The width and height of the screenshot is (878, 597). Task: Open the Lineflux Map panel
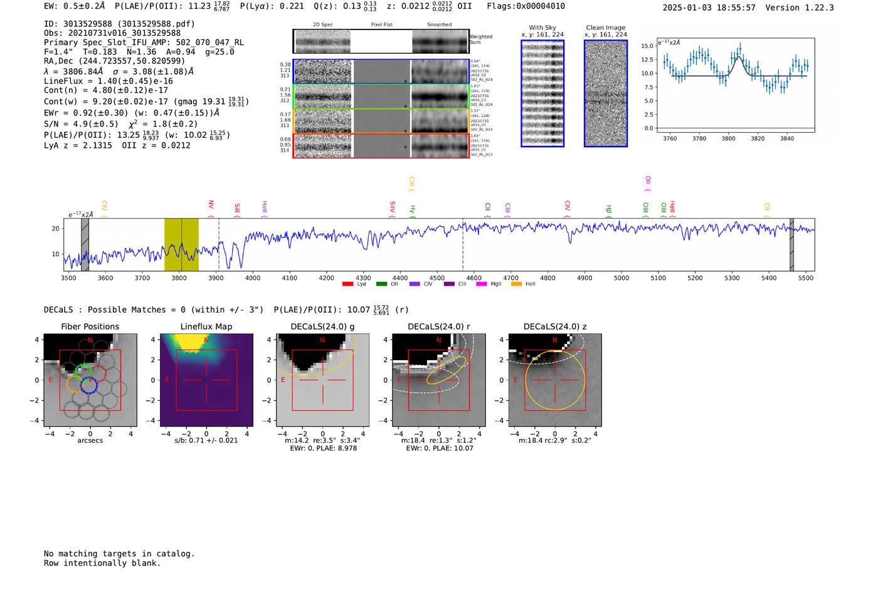click(206, 380)
